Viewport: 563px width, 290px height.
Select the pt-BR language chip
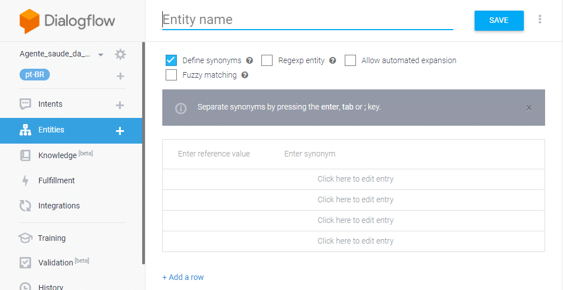(35, 74)
